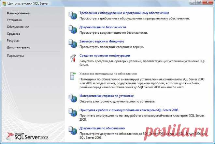Click the text 'Просмотреть последние сведения о версии.'
Screen dimensions: 215x144
coord(112,47)
